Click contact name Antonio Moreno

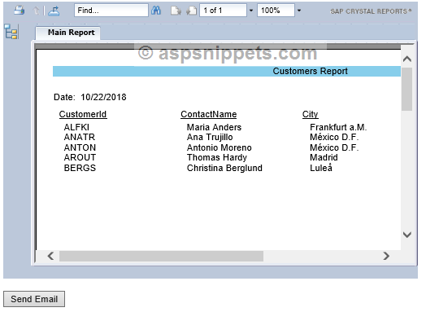(219, 147)
